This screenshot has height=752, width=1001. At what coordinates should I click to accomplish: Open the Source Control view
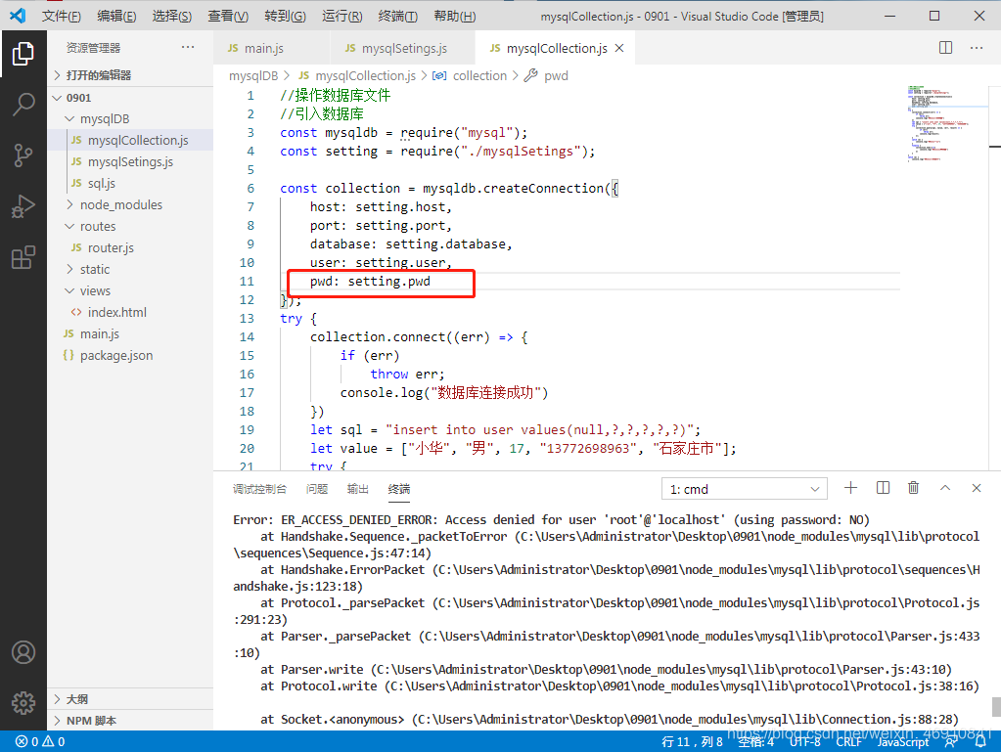23,155
